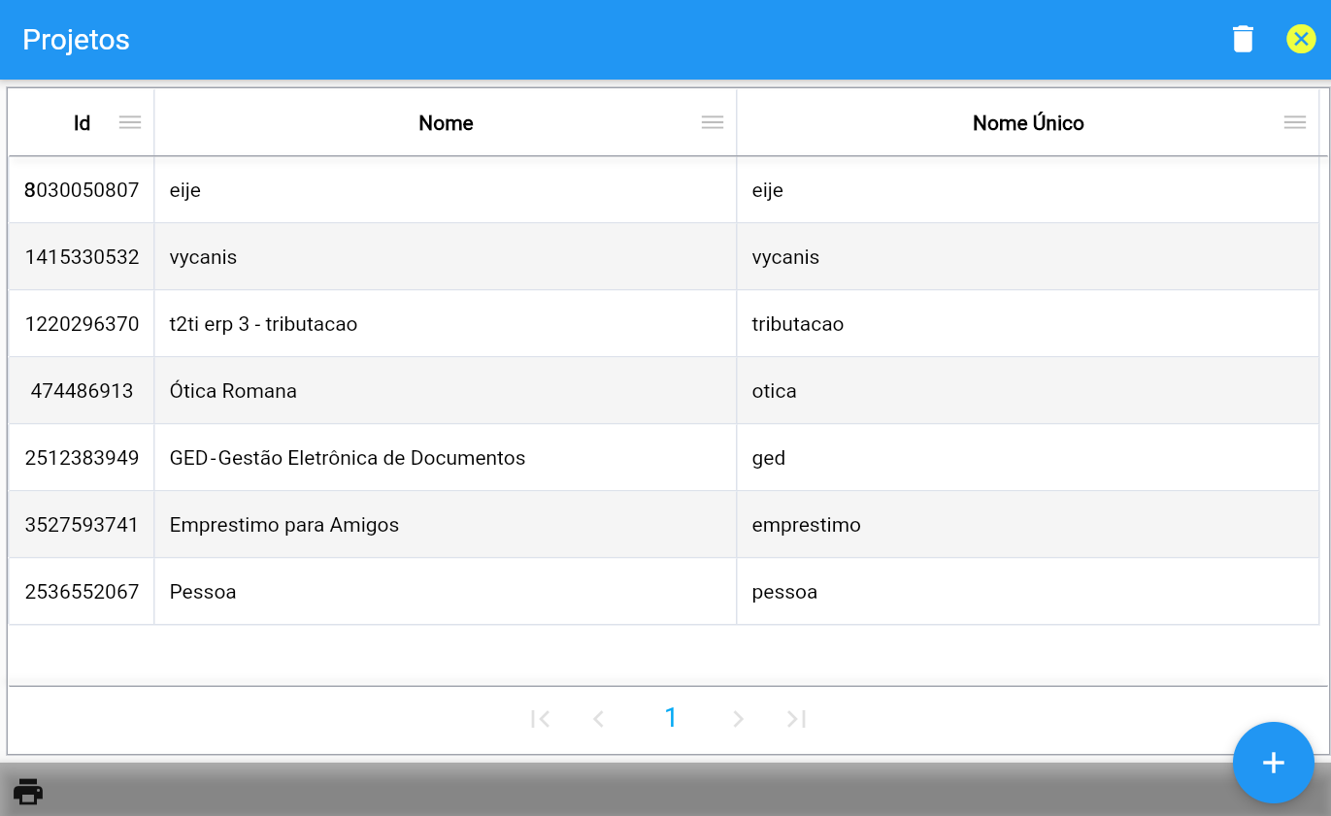Sort by the Nome Único header

(x=1027, y=123)
